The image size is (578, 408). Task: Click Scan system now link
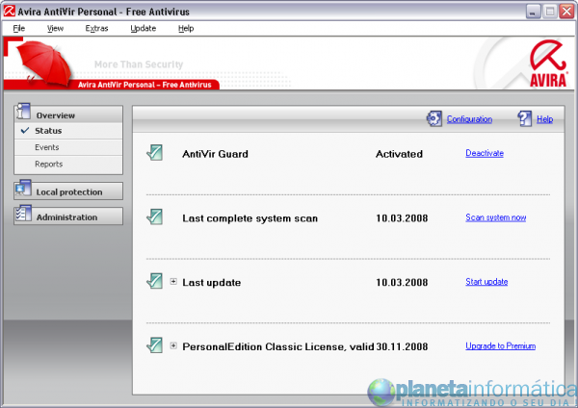496,217
